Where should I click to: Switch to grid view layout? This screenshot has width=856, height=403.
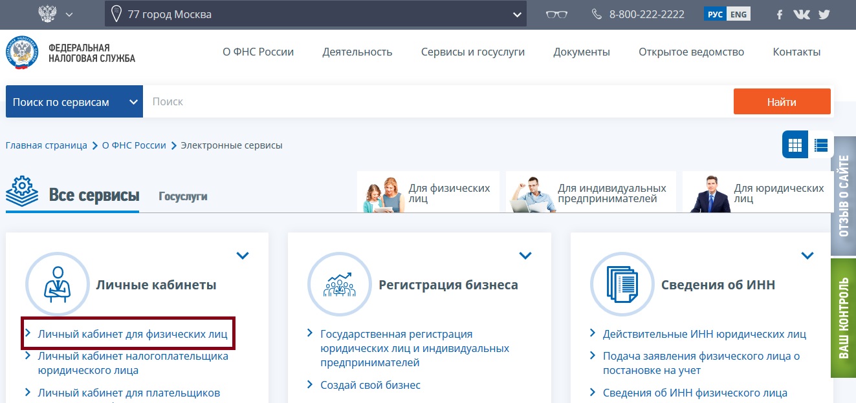(795, 145)
